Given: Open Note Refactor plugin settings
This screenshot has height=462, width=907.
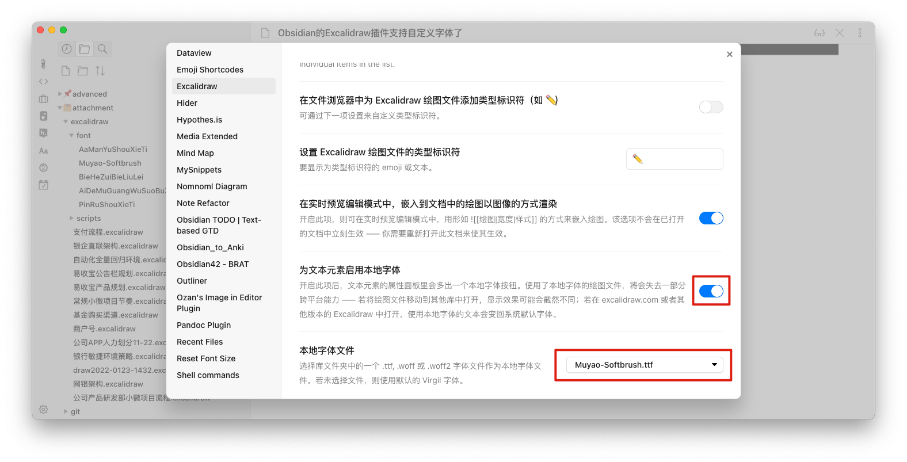Looking at the screenshot, I should (x=224, y=203).
